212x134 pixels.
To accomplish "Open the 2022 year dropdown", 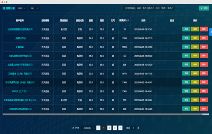I will (x=22, y=8).
